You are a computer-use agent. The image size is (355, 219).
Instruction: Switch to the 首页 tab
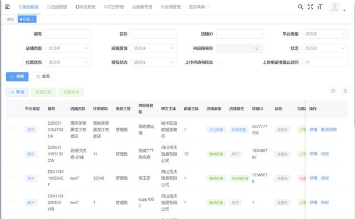[x=11, y=19]
